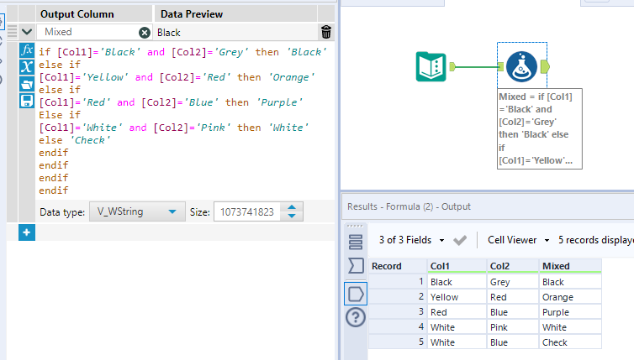Open the fx functions list
The image size is (634, 360).
[27, 50]
